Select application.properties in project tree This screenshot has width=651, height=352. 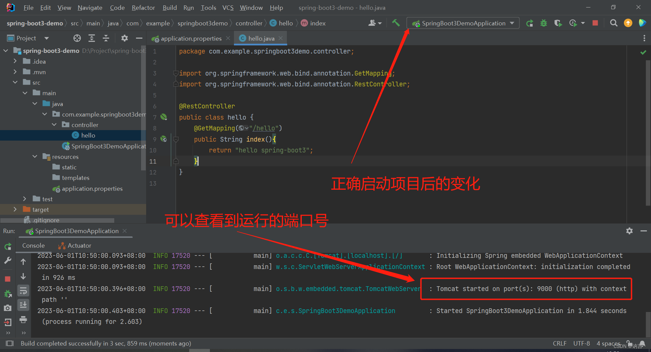coord(87,188)
